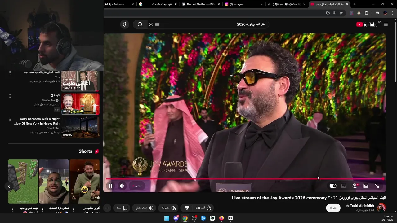The image size is (397, 223).
Task: Open more video actions (three dots)
Action: coord(107,208)
